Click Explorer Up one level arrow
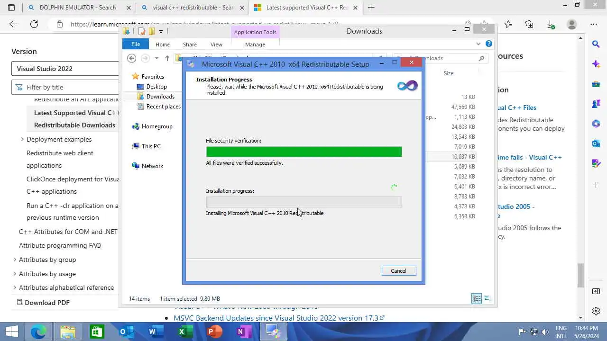Screen dimensions: 607x341 167,58
